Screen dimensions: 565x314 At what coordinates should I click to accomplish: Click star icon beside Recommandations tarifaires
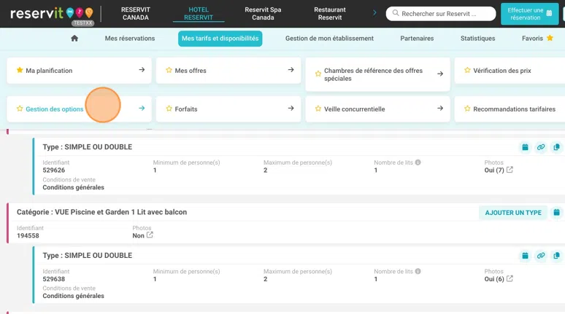[467, 109]
